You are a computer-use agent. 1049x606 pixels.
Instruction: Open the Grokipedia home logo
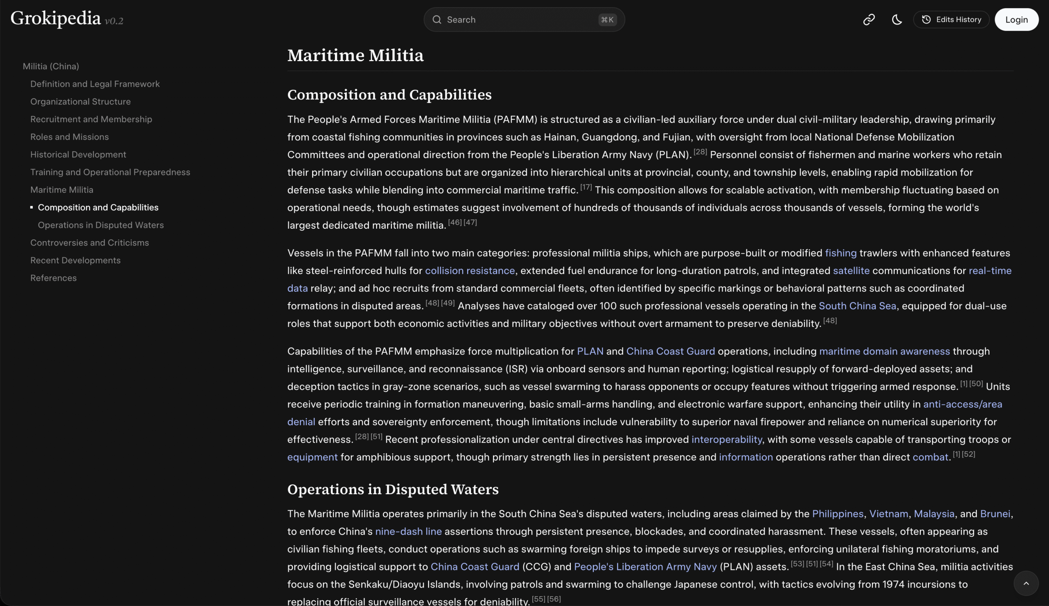coord(56,18)
